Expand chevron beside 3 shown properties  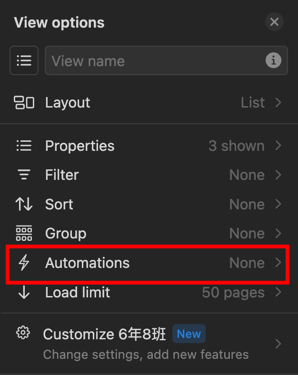pyautogui.click(x=278, y=146)
